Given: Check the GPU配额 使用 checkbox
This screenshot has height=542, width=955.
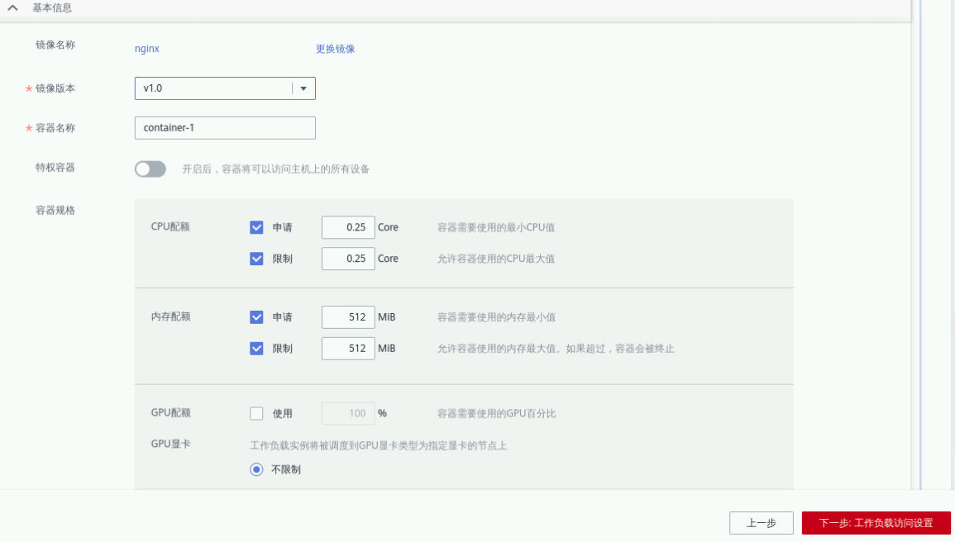Looking at the screenshot, I should (x=256, y=413).
